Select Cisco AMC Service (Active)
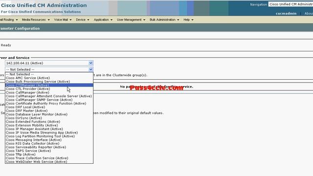The width and height of the screenshot is (313, 176). click(49, 78)
